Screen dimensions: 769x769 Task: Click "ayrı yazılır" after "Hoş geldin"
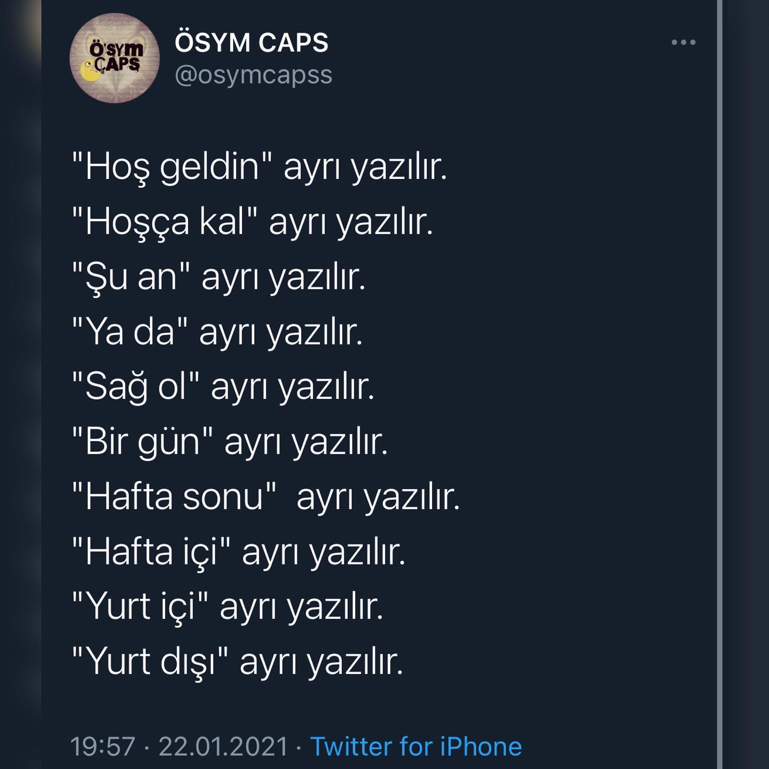click(365, 168)
